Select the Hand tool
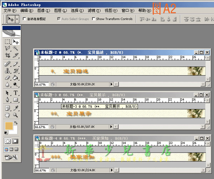The image size is (214, 179). [x=7, y=115]
